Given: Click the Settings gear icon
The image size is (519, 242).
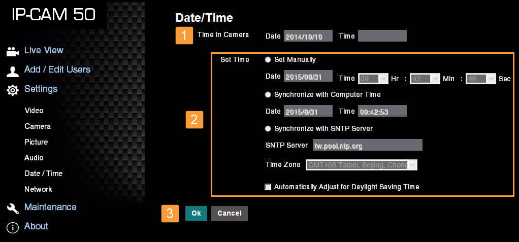Looking at the screenshot, I should pos(12,90).
